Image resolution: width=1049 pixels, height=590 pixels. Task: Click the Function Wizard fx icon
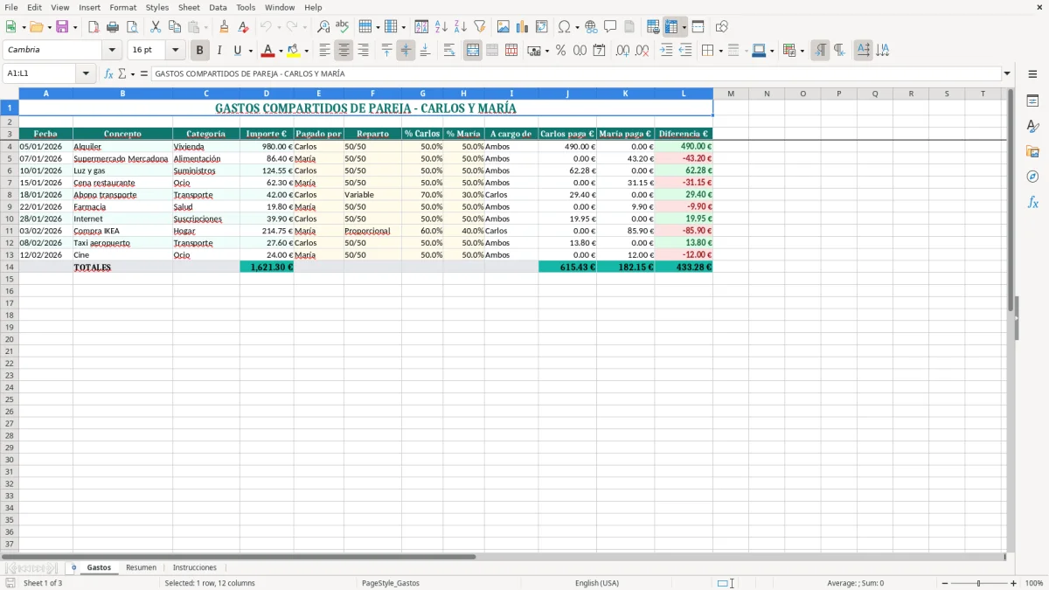[108, 74]
